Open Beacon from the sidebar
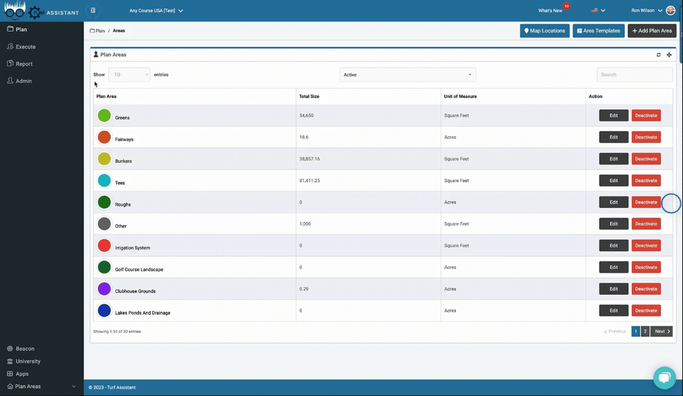Screen dimensions: 683x396 25,348
